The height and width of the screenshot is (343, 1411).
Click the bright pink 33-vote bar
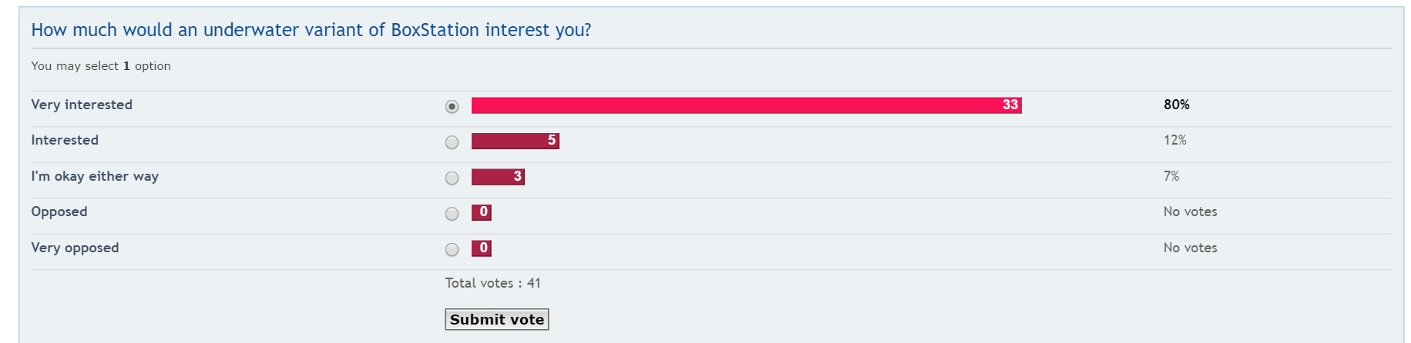(747, 105)
